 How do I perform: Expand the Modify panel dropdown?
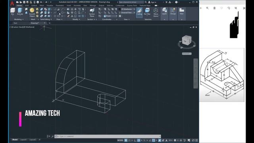coord(76,19)
